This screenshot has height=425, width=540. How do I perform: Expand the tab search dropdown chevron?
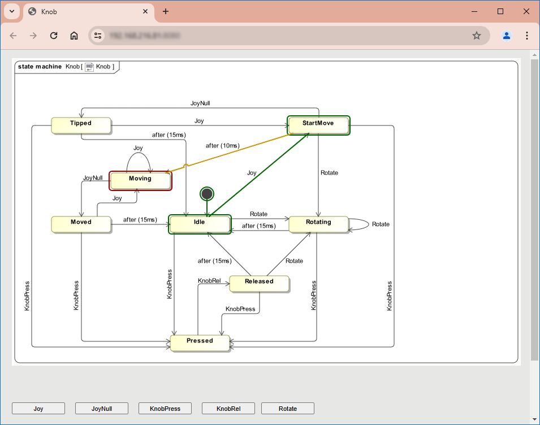pyautogui.click(x=11, y=11)
